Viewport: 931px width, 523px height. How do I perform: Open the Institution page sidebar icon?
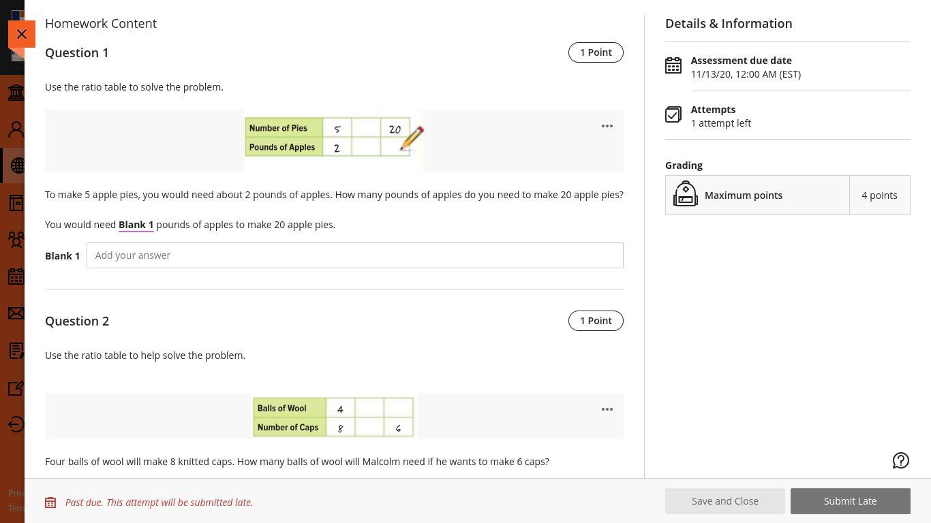pos(16,93)
